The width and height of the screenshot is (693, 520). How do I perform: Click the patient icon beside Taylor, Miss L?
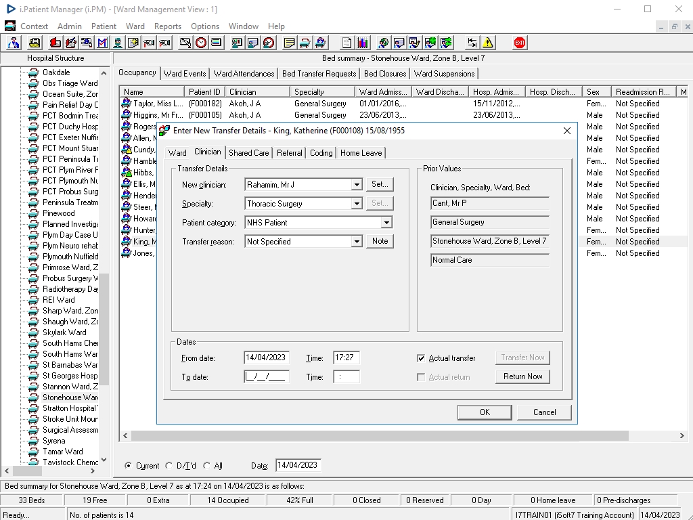pyautogui.click(x=127, y=104)
